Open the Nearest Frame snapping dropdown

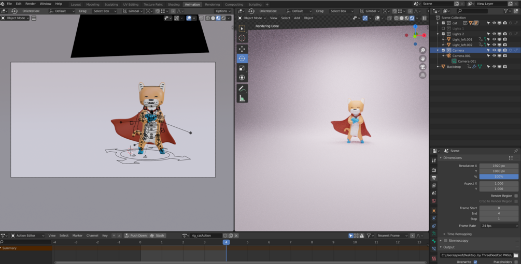[392, 236]
